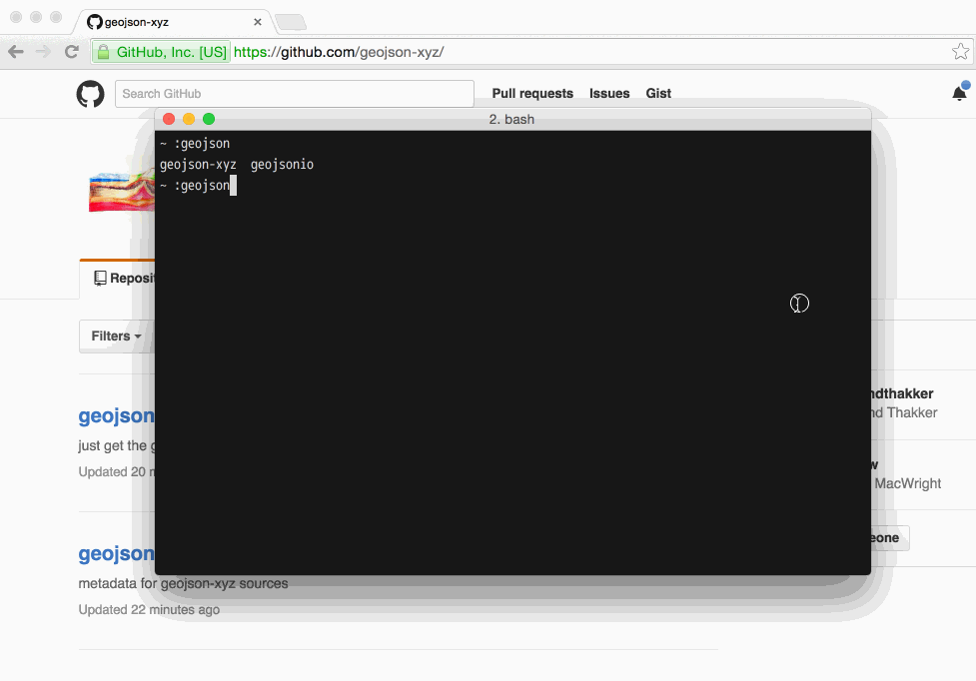The image size is (976, 681).
Task: Click the 'metadata for geojson-xyz sources' description
Action: click(183, 583)
